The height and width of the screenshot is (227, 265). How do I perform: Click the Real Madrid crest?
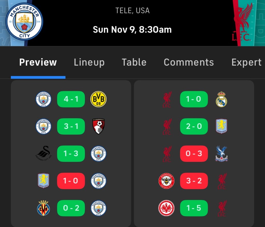point(221,99)
